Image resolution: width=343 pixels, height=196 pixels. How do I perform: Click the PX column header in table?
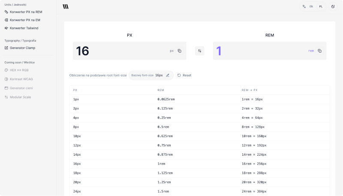click(x=75, y=90)
